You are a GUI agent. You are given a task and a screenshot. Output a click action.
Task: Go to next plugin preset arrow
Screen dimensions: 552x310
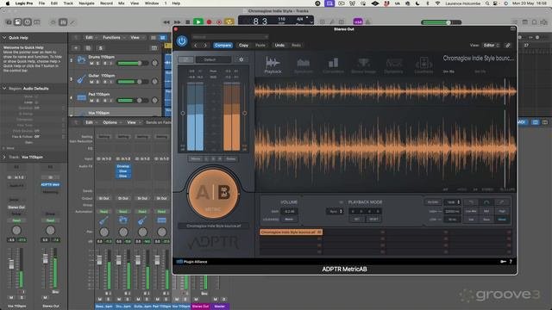pyautogui.click(x=205, y=46)
